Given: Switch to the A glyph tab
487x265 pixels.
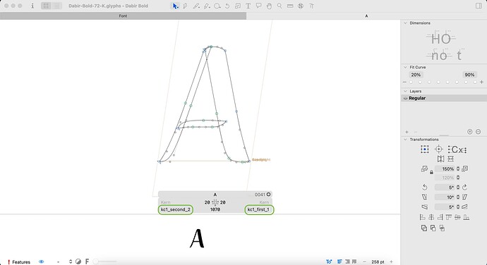Looking at the screenshot, I should click(366, 16).
